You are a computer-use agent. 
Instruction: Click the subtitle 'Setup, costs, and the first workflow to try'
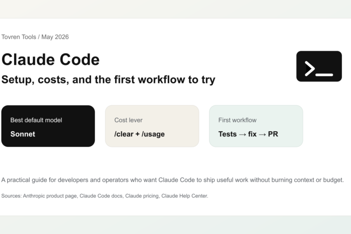(108, 80)
